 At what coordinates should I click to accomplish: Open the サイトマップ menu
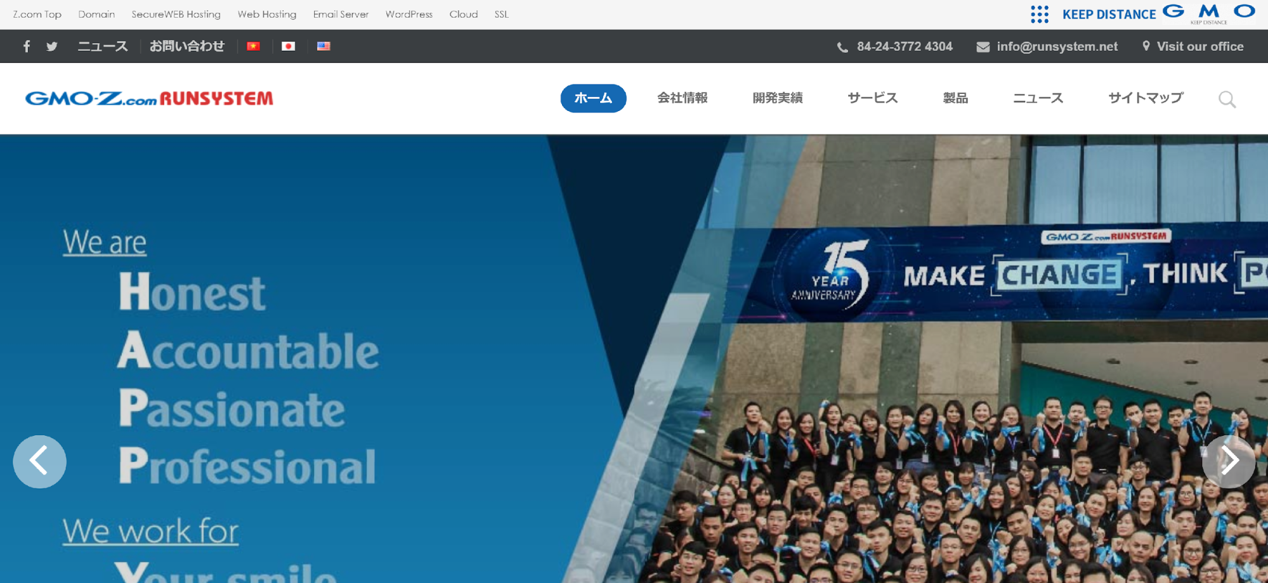point(1146,98)
